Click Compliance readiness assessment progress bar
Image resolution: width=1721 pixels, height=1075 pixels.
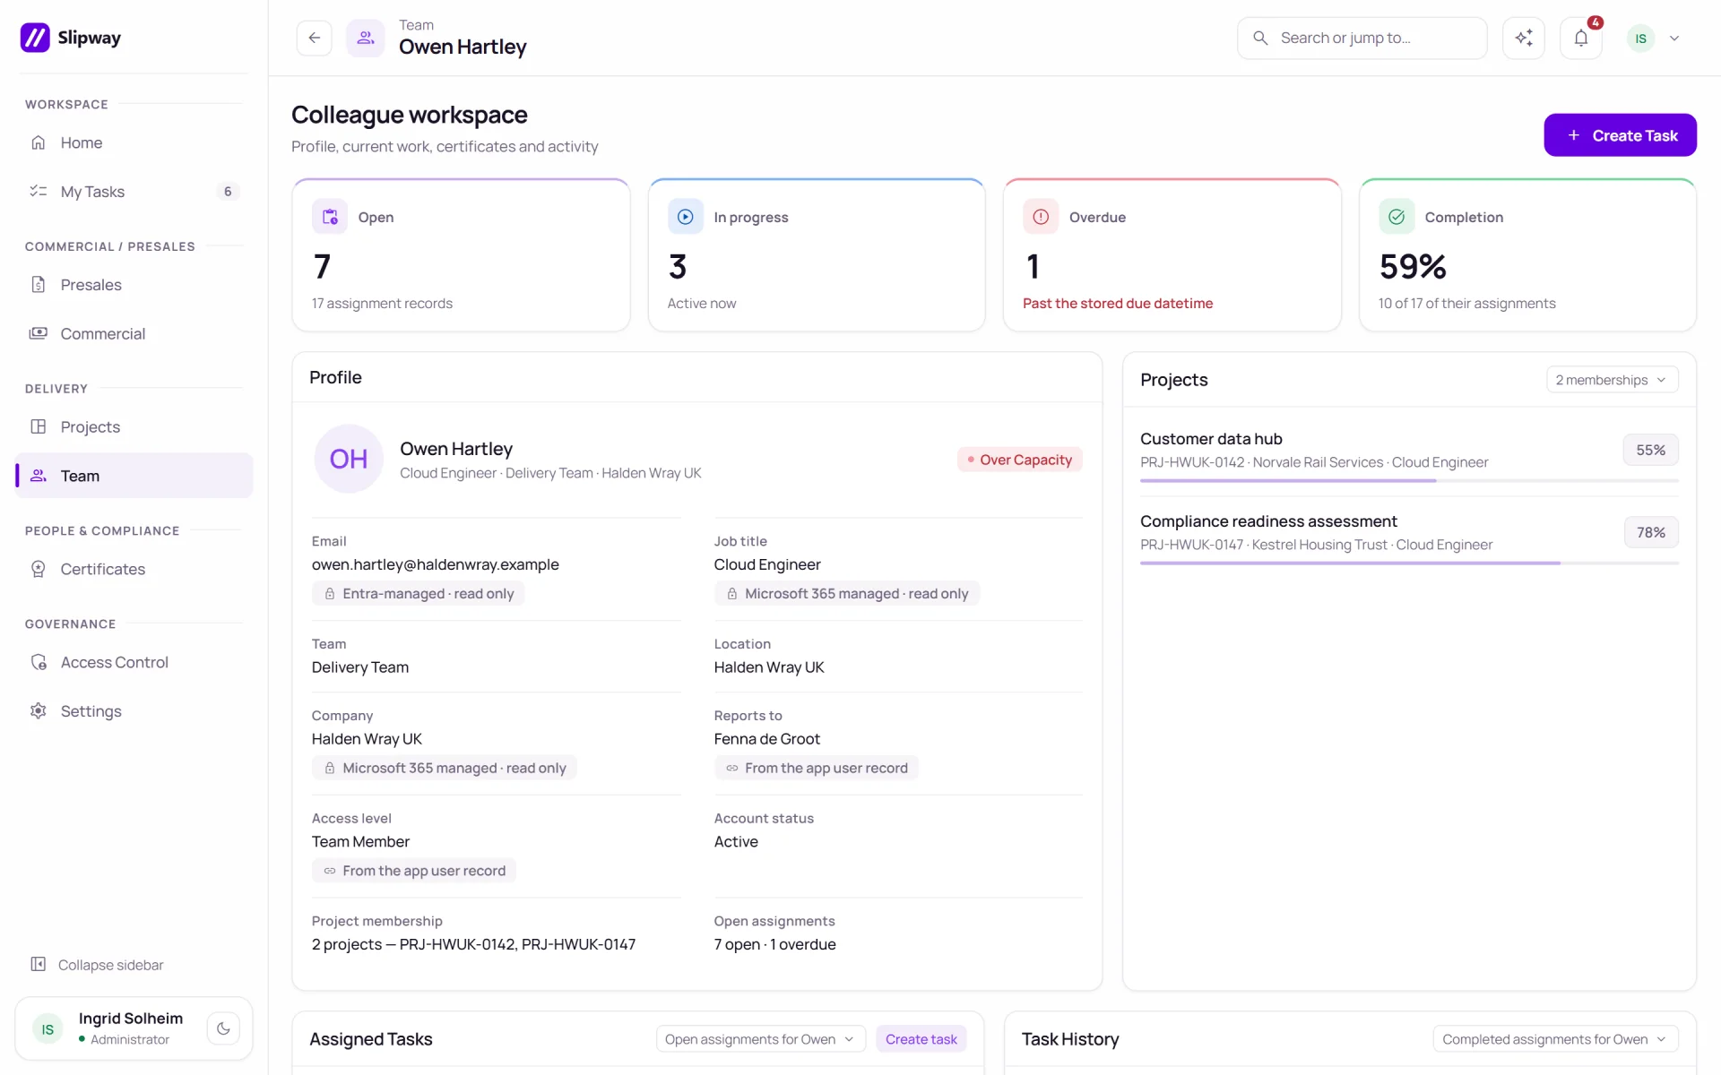point(1409,563)
